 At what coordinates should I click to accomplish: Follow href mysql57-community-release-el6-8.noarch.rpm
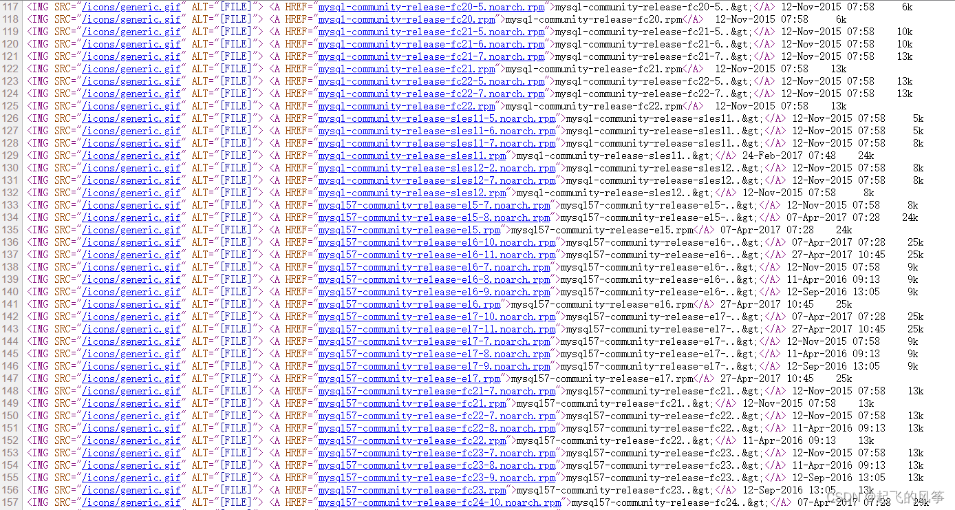[434, 279]
